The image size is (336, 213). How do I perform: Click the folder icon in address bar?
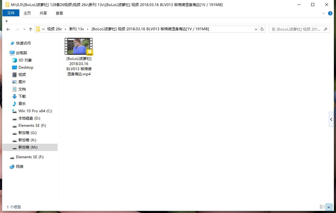pyautogui.click(x=38, y=29)
